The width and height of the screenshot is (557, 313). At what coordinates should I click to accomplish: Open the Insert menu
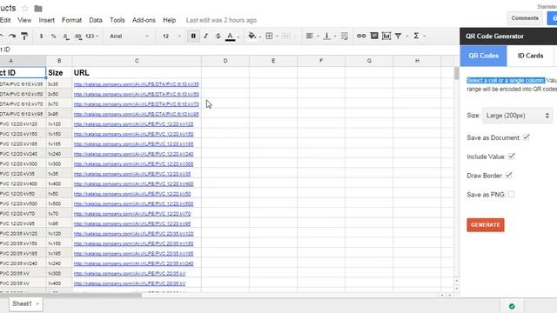tap(46, 20)
